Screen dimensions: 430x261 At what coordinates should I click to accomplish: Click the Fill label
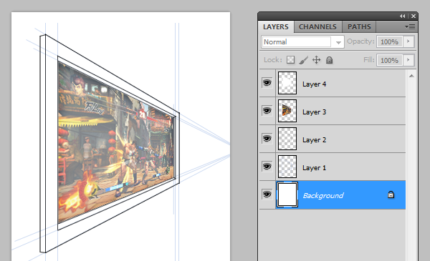pyautogui.click(x=369, y=59)
